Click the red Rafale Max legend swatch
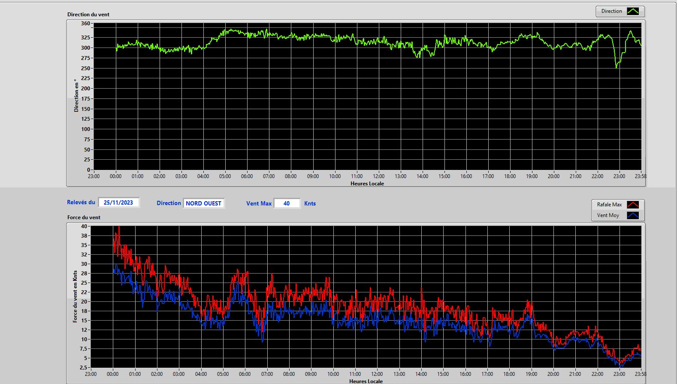The image size is (677, 384). [633, 205]
